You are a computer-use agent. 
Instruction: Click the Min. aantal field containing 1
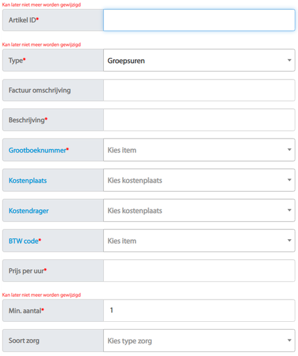[x=199, y=311]
